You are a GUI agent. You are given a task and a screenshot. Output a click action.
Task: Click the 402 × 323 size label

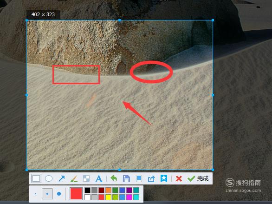(43, 14)
